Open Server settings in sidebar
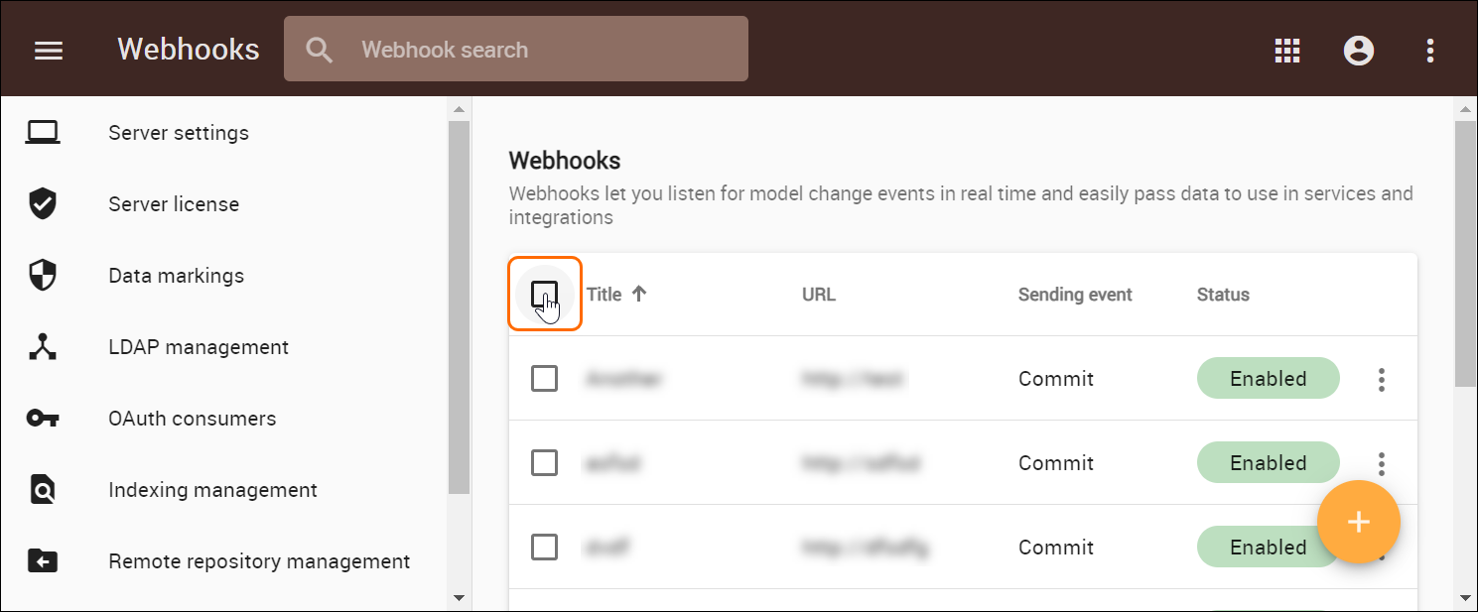 (179, 133)
